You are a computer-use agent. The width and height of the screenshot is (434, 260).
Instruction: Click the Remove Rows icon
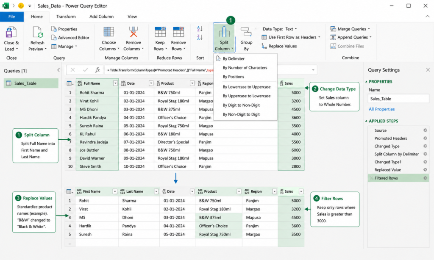[178, 32]
